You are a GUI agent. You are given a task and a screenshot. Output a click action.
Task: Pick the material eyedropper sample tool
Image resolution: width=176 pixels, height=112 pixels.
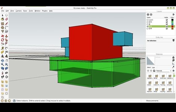(174, 67)
